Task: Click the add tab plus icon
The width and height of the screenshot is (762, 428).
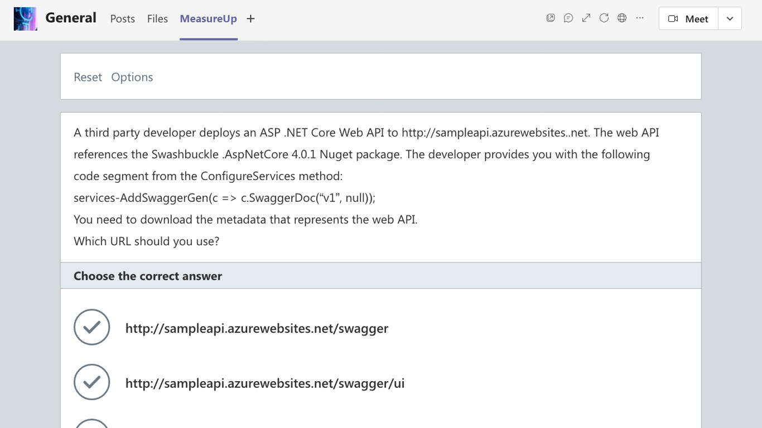Action: [251, 19]
